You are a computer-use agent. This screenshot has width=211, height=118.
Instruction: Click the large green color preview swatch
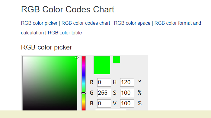click(x=102, y=65)
